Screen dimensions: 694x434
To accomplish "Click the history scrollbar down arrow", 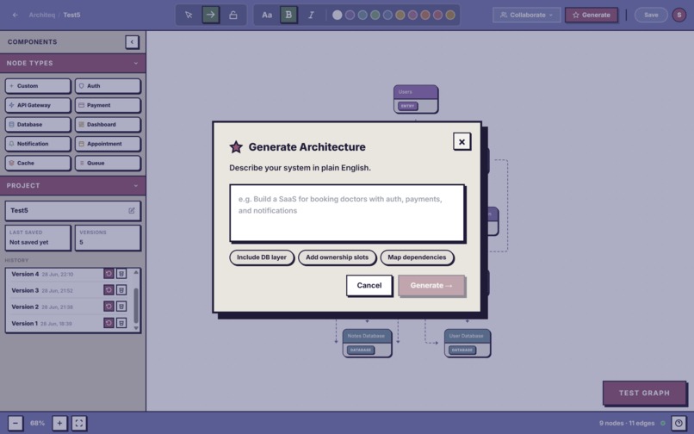I will point(136,328).
